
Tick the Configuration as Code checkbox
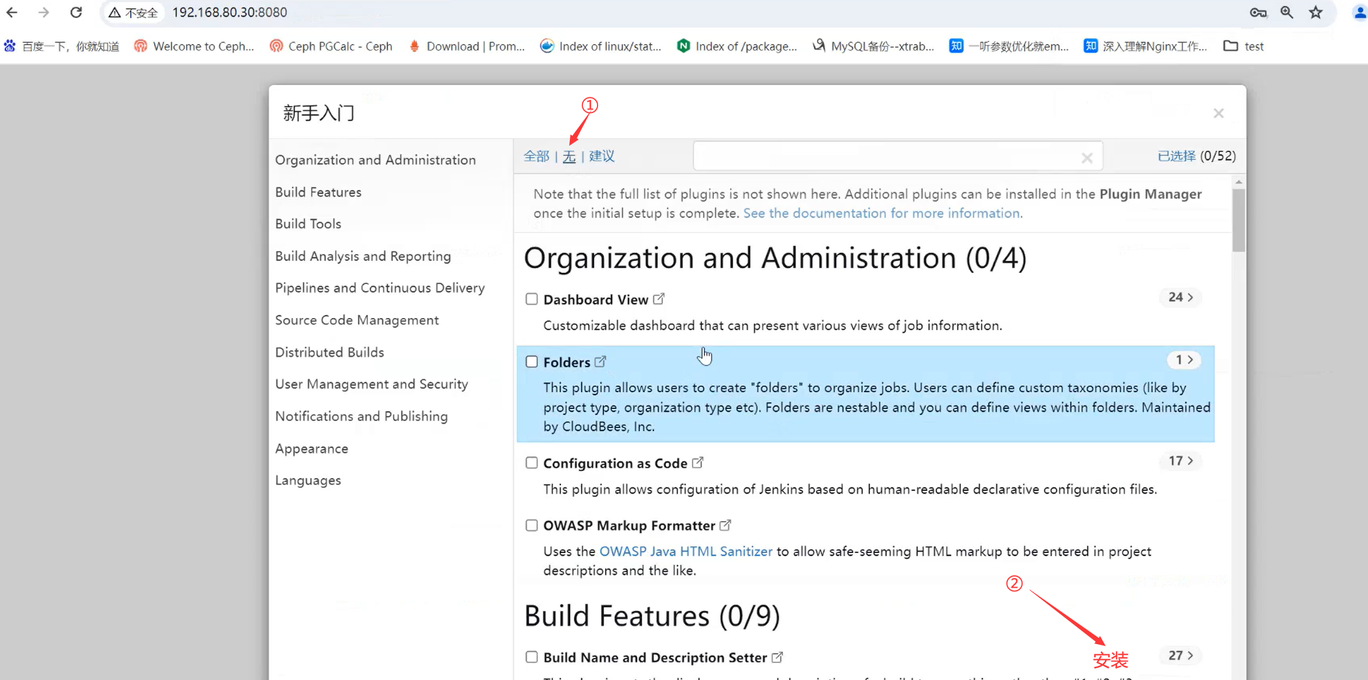pyautogui.click(x=531, y=463)
